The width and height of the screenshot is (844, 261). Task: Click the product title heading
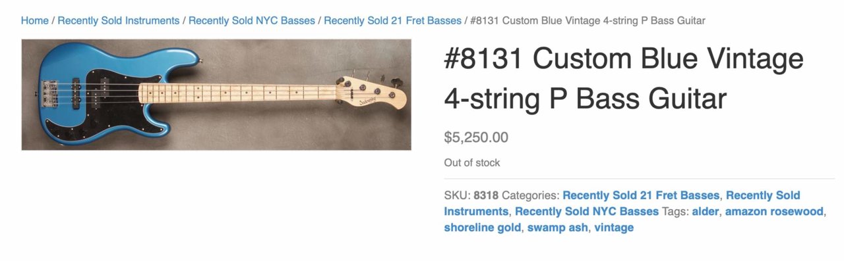pos(624,80)
